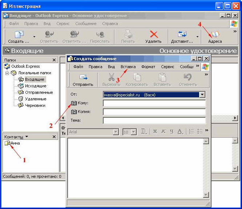Image resolution: width=242 pixels, height=209 pixels.
Task: Click the Кому address book icon
Action: pos(74,103)
